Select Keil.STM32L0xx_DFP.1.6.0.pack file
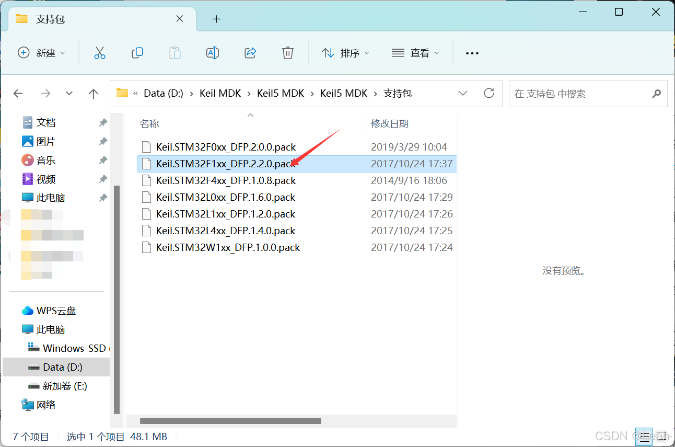The width and height of the screenshot is (675, 447). [226, 197]
